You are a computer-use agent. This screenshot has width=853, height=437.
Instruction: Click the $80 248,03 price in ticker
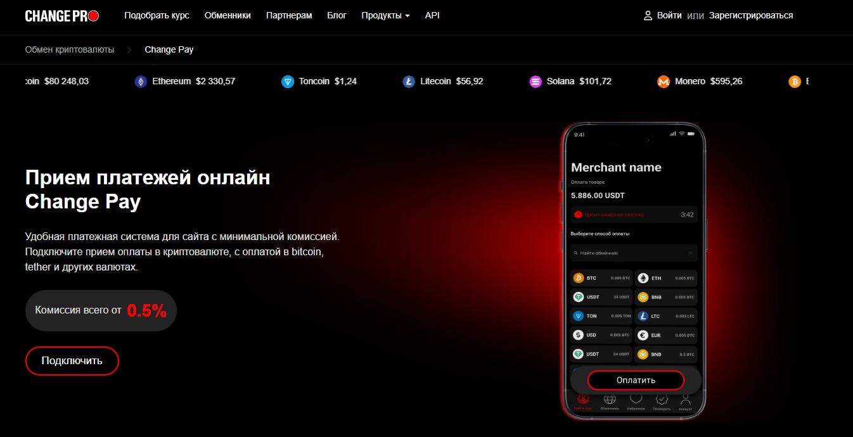click(67, 82)
